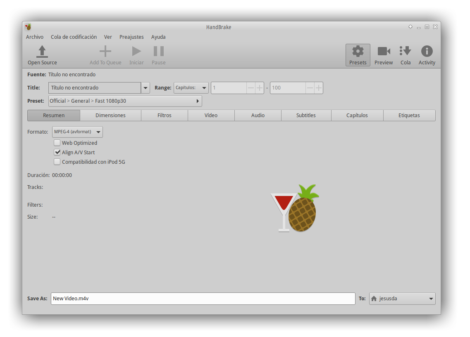Click the Pause icon in toolbar

(158, 52)
